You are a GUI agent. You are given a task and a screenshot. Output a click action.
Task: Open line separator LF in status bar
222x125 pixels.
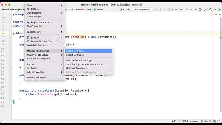click(179, 121)
